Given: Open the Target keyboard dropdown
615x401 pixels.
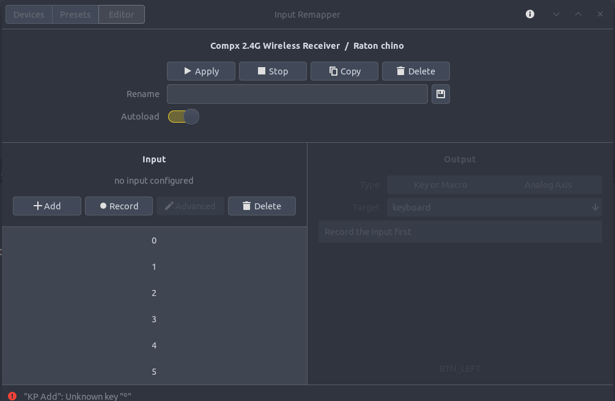Looking at the screenshot, I should tap(494, 208).
